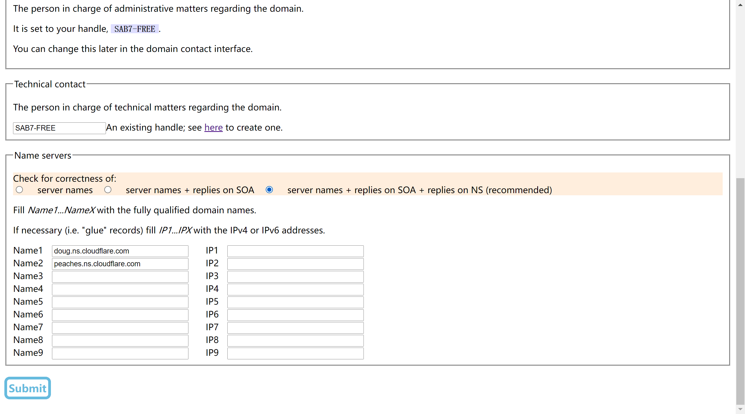Click the Name6 server input field
Image resolution: width=745 pixels, height=414 pixels.
click(x=120, y=315)
